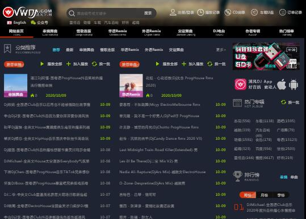Download the app via Android icon
The width and height of the screenshot is (306, 219).
click(x=294, y=84)
